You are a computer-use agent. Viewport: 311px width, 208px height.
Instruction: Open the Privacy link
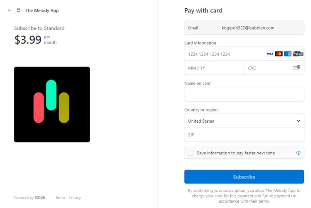pyautogui.click(x=75, y=198)
